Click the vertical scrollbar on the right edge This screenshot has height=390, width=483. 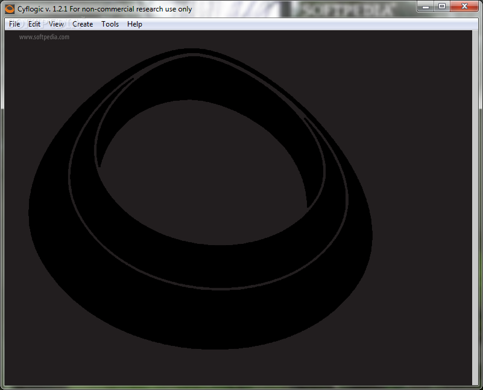(475, 208)
